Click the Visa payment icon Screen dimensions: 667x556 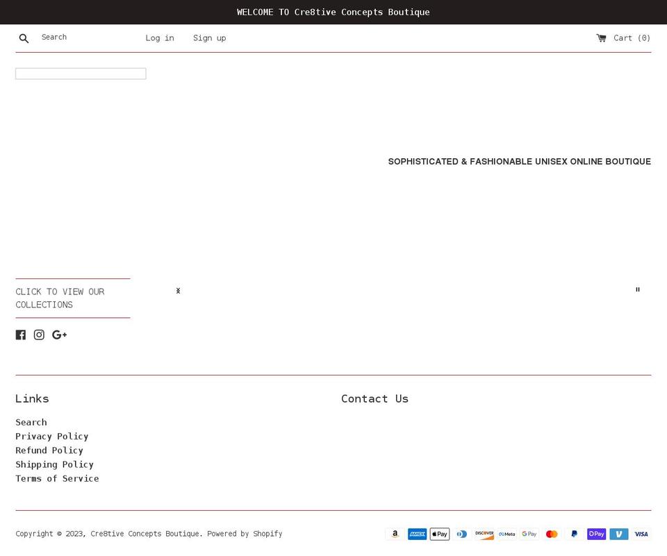pos(641,534)
